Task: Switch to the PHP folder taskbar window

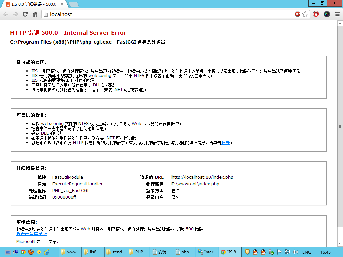Action: coord(138,252)
